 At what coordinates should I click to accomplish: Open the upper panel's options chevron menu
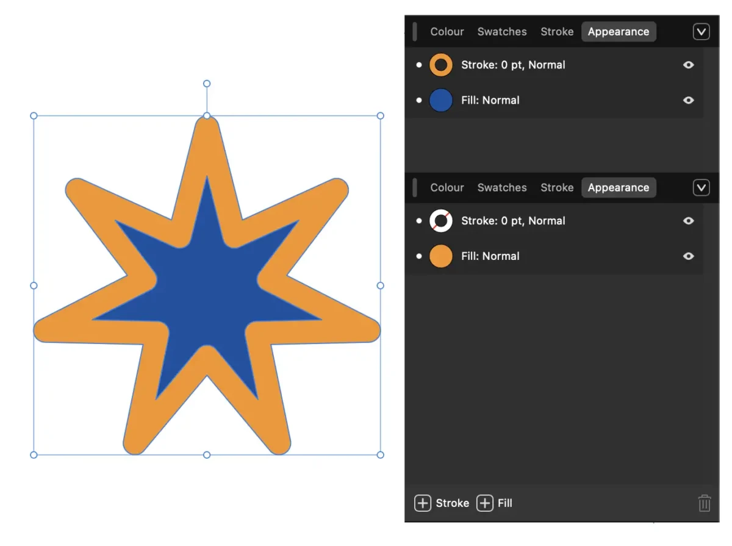tap(701, 32)
